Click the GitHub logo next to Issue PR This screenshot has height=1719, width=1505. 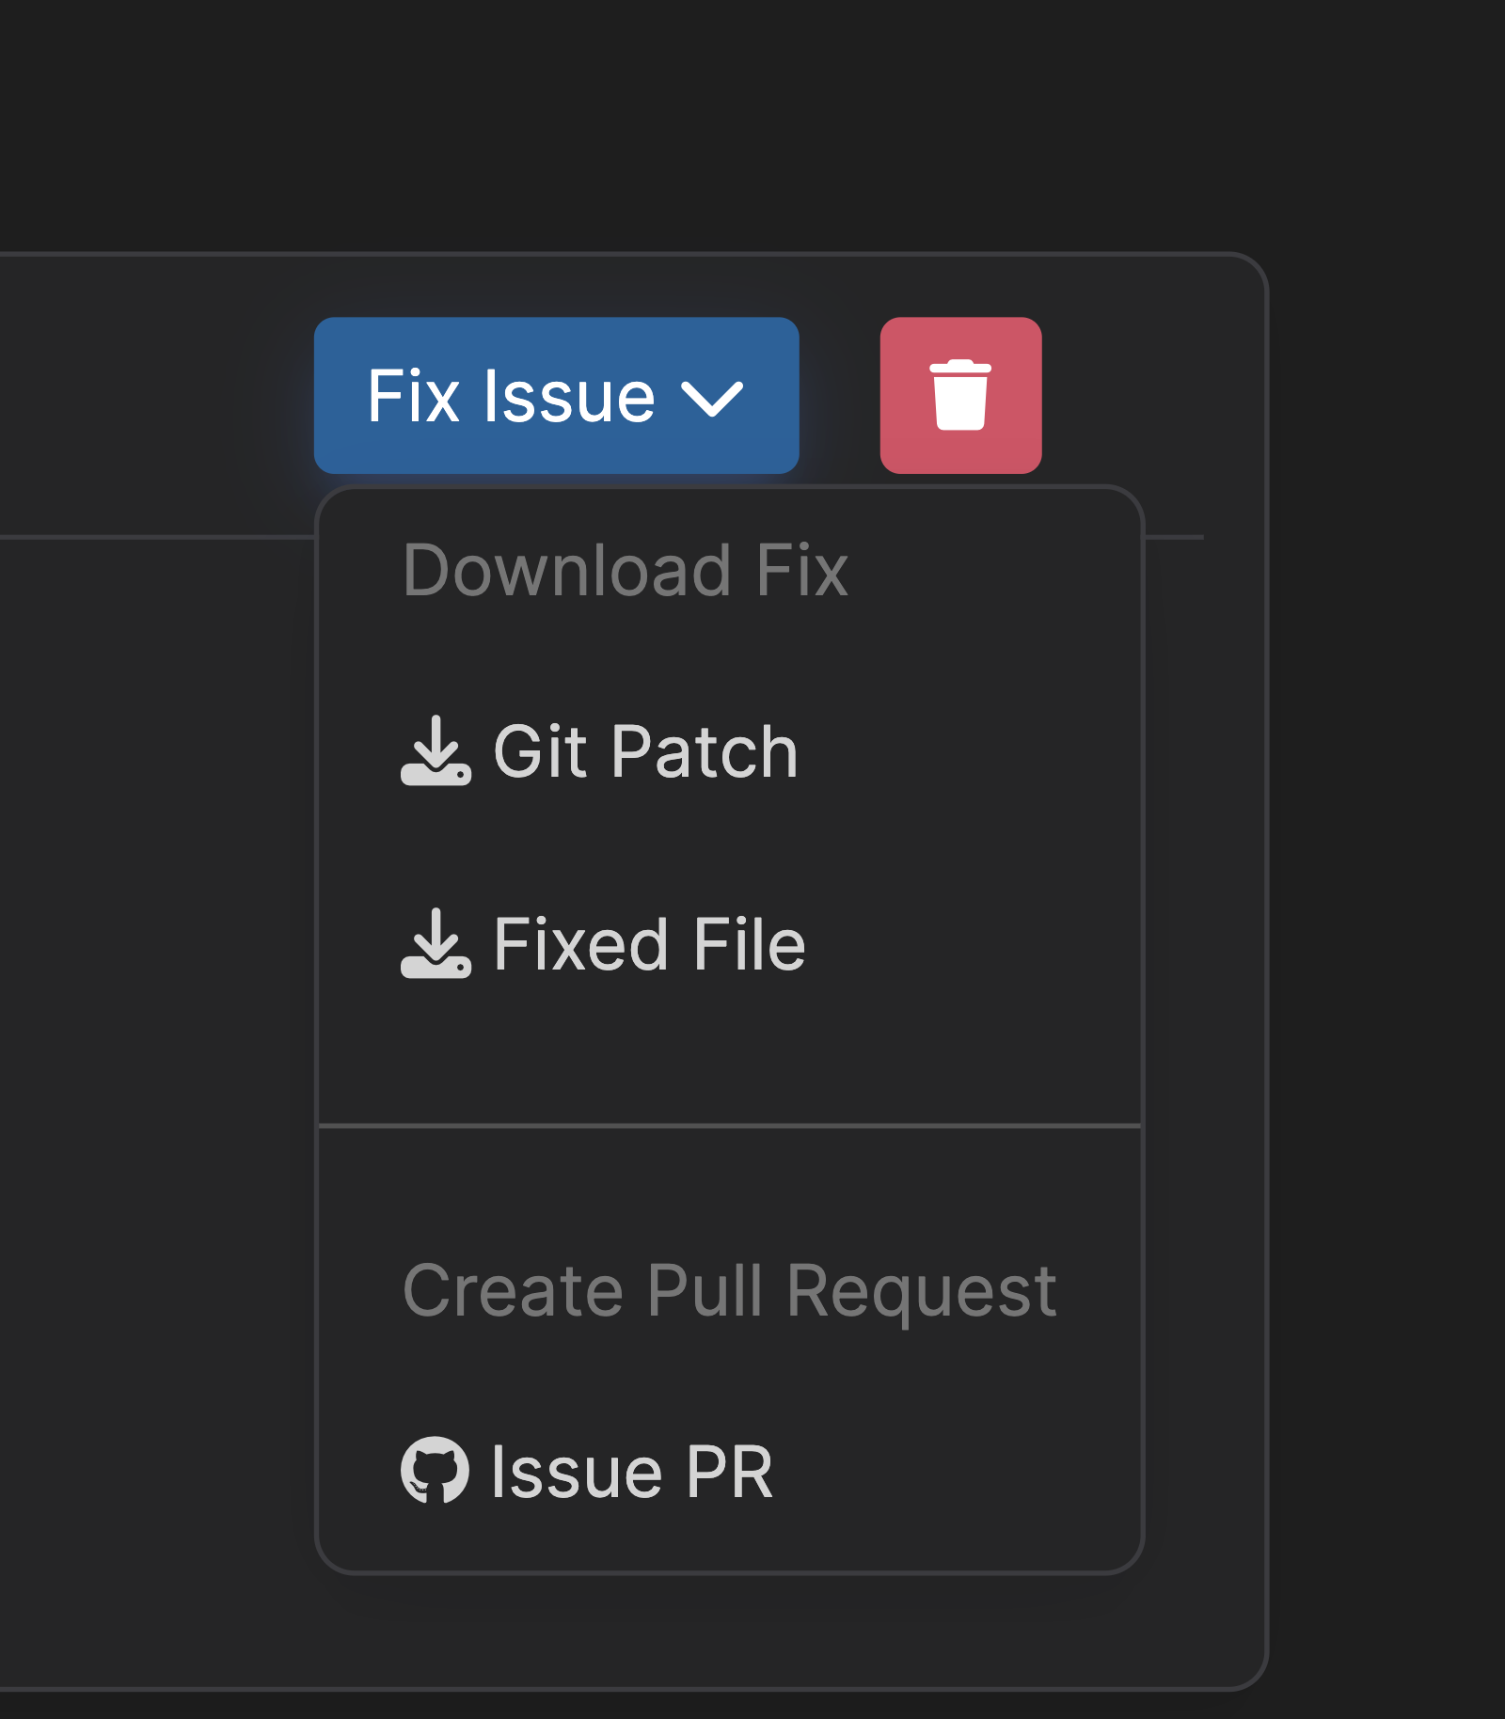[435, 1470]
